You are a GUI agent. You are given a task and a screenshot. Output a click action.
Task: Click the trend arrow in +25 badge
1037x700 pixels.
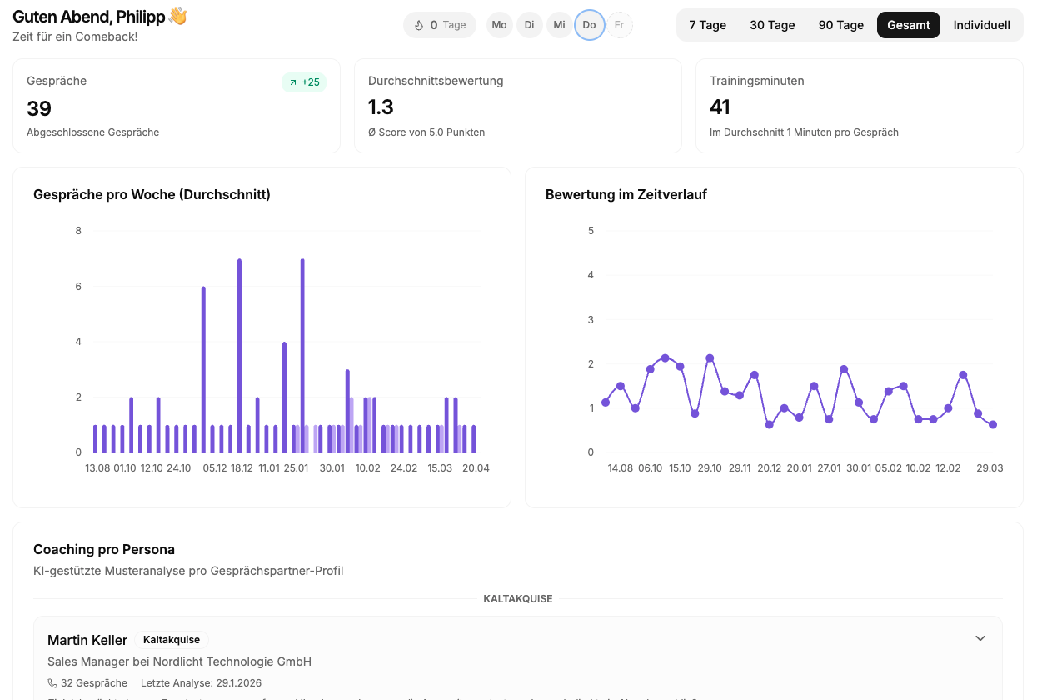[293, 82]
